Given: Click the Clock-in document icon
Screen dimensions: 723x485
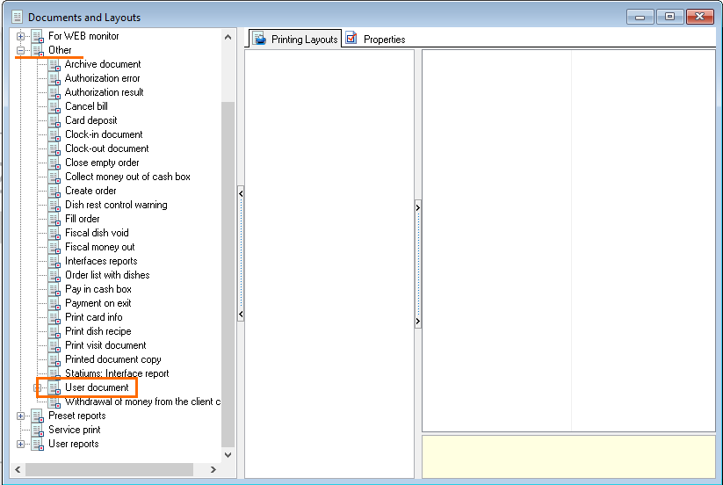Looking at the screenshot, I should tap(54, 135).
